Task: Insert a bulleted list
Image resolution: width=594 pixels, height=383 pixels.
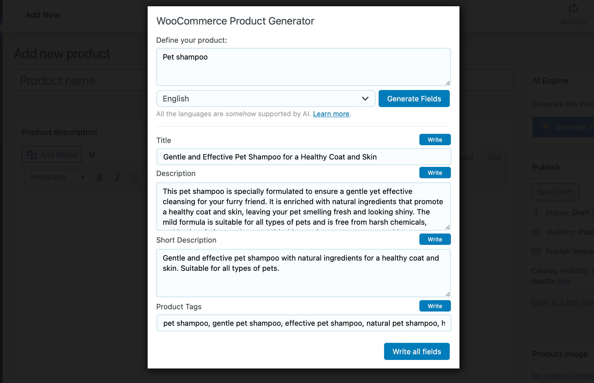Action: click(136, 177)
